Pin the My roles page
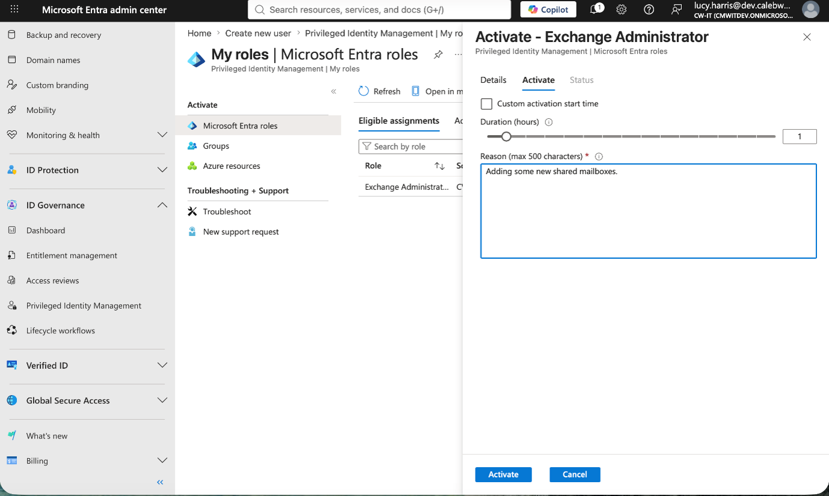Viewport: 829px width, 496px height. pos(438,55)
